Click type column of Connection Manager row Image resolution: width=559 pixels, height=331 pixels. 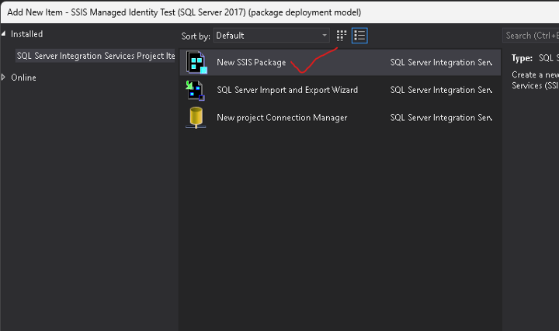click(x=440, y=118)
